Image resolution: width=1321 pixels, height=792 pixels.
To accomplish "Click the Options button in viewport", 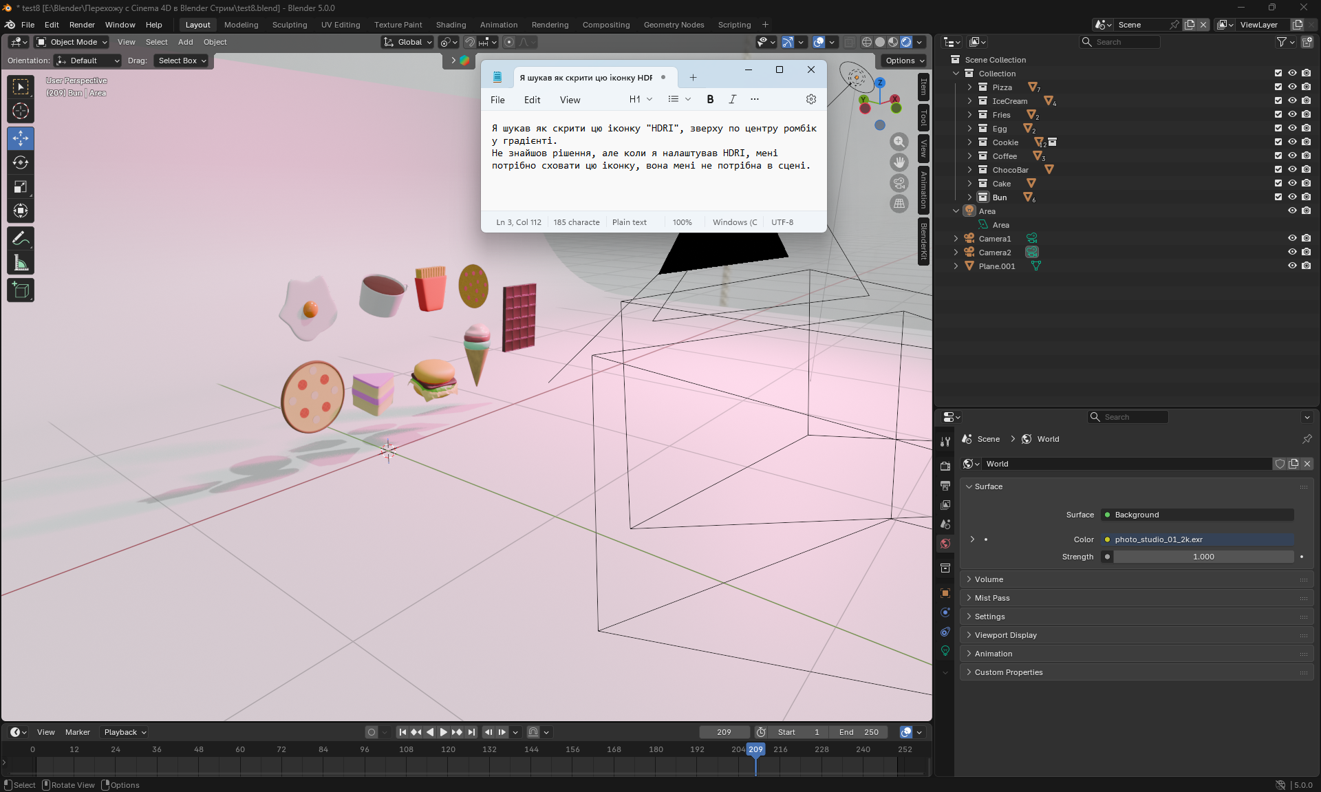I will (x=904, y=61).
